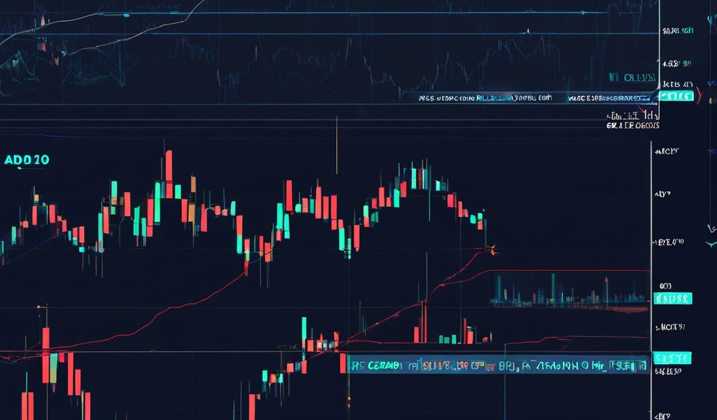Select the teal price tag beside the volume histogram
Viewport: 717px width, 420px height.
pos(673,299)
